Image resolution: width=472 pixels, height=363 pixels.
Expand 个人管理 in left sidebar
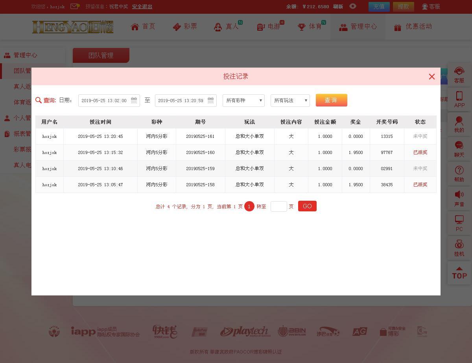click(x=17, y=118)
